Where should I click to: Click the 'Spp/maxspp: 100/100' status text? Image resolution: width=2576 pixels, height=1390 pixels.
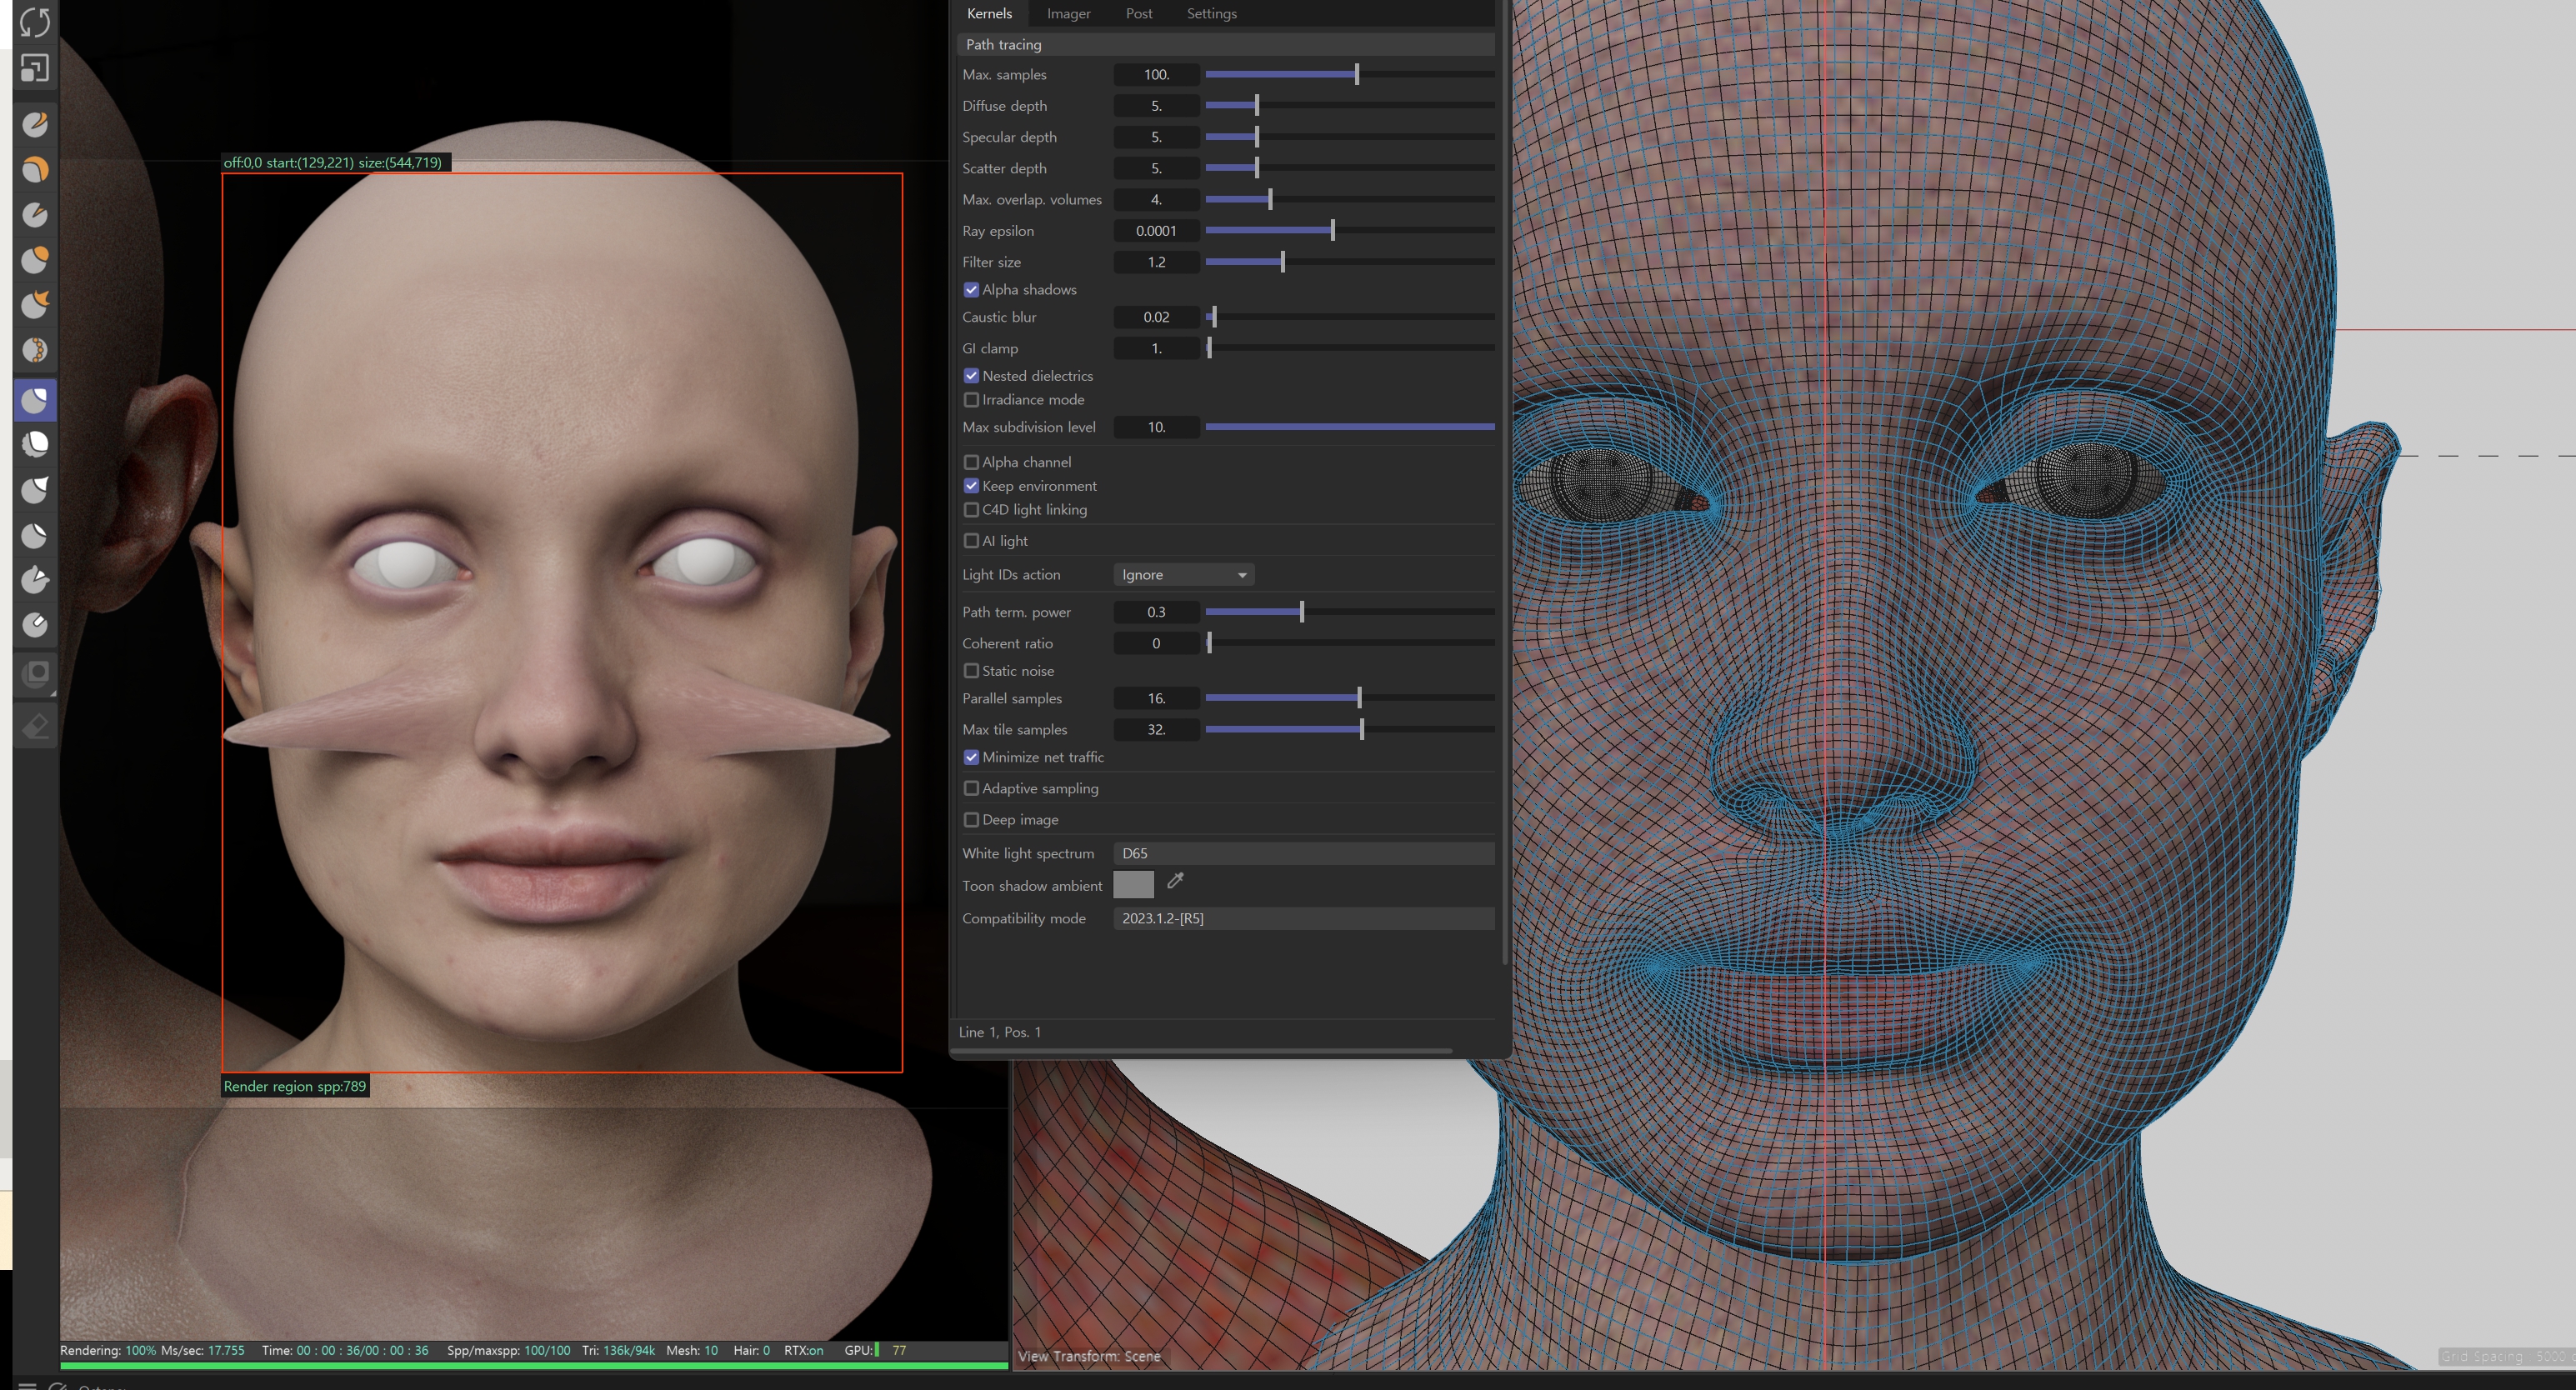click(x=508, y=1350)
